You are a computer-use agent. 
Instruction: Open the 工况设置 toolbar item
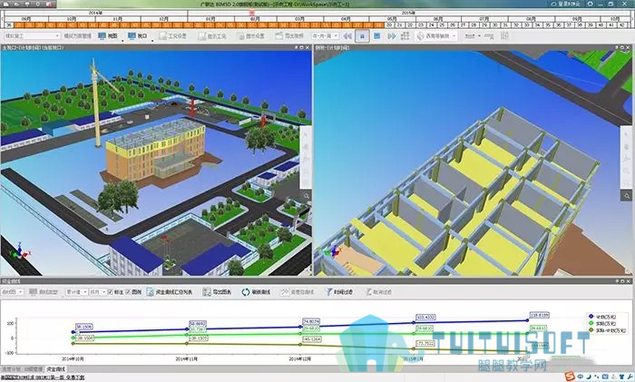tap(173, 36)
